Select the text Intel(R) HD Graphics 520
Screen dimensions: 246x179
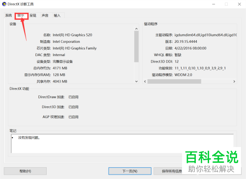coord(72,35)
